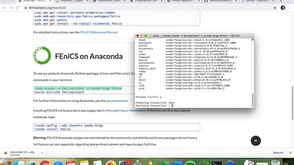
Task: Open Photos from the Dock
Action: tap(111, 163)
